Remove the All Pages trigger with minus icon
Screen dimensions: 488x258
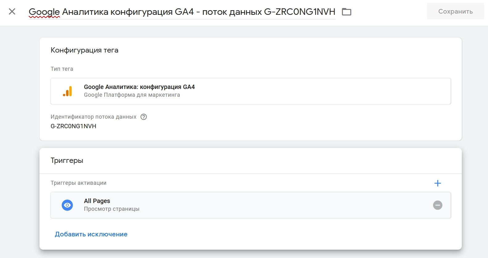point(437,205)
